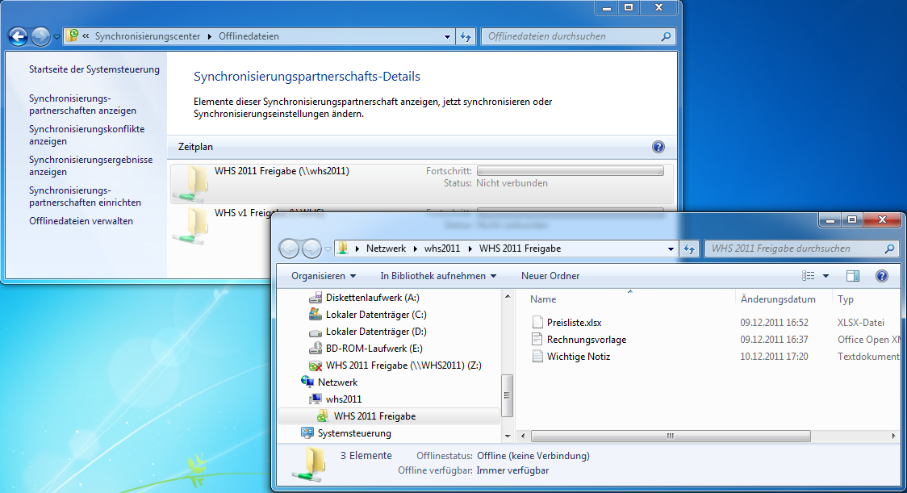Open Startseite der Systemsteuerung link
The width and height of the screenshot is (907, 493).
[x=94, y=69]
